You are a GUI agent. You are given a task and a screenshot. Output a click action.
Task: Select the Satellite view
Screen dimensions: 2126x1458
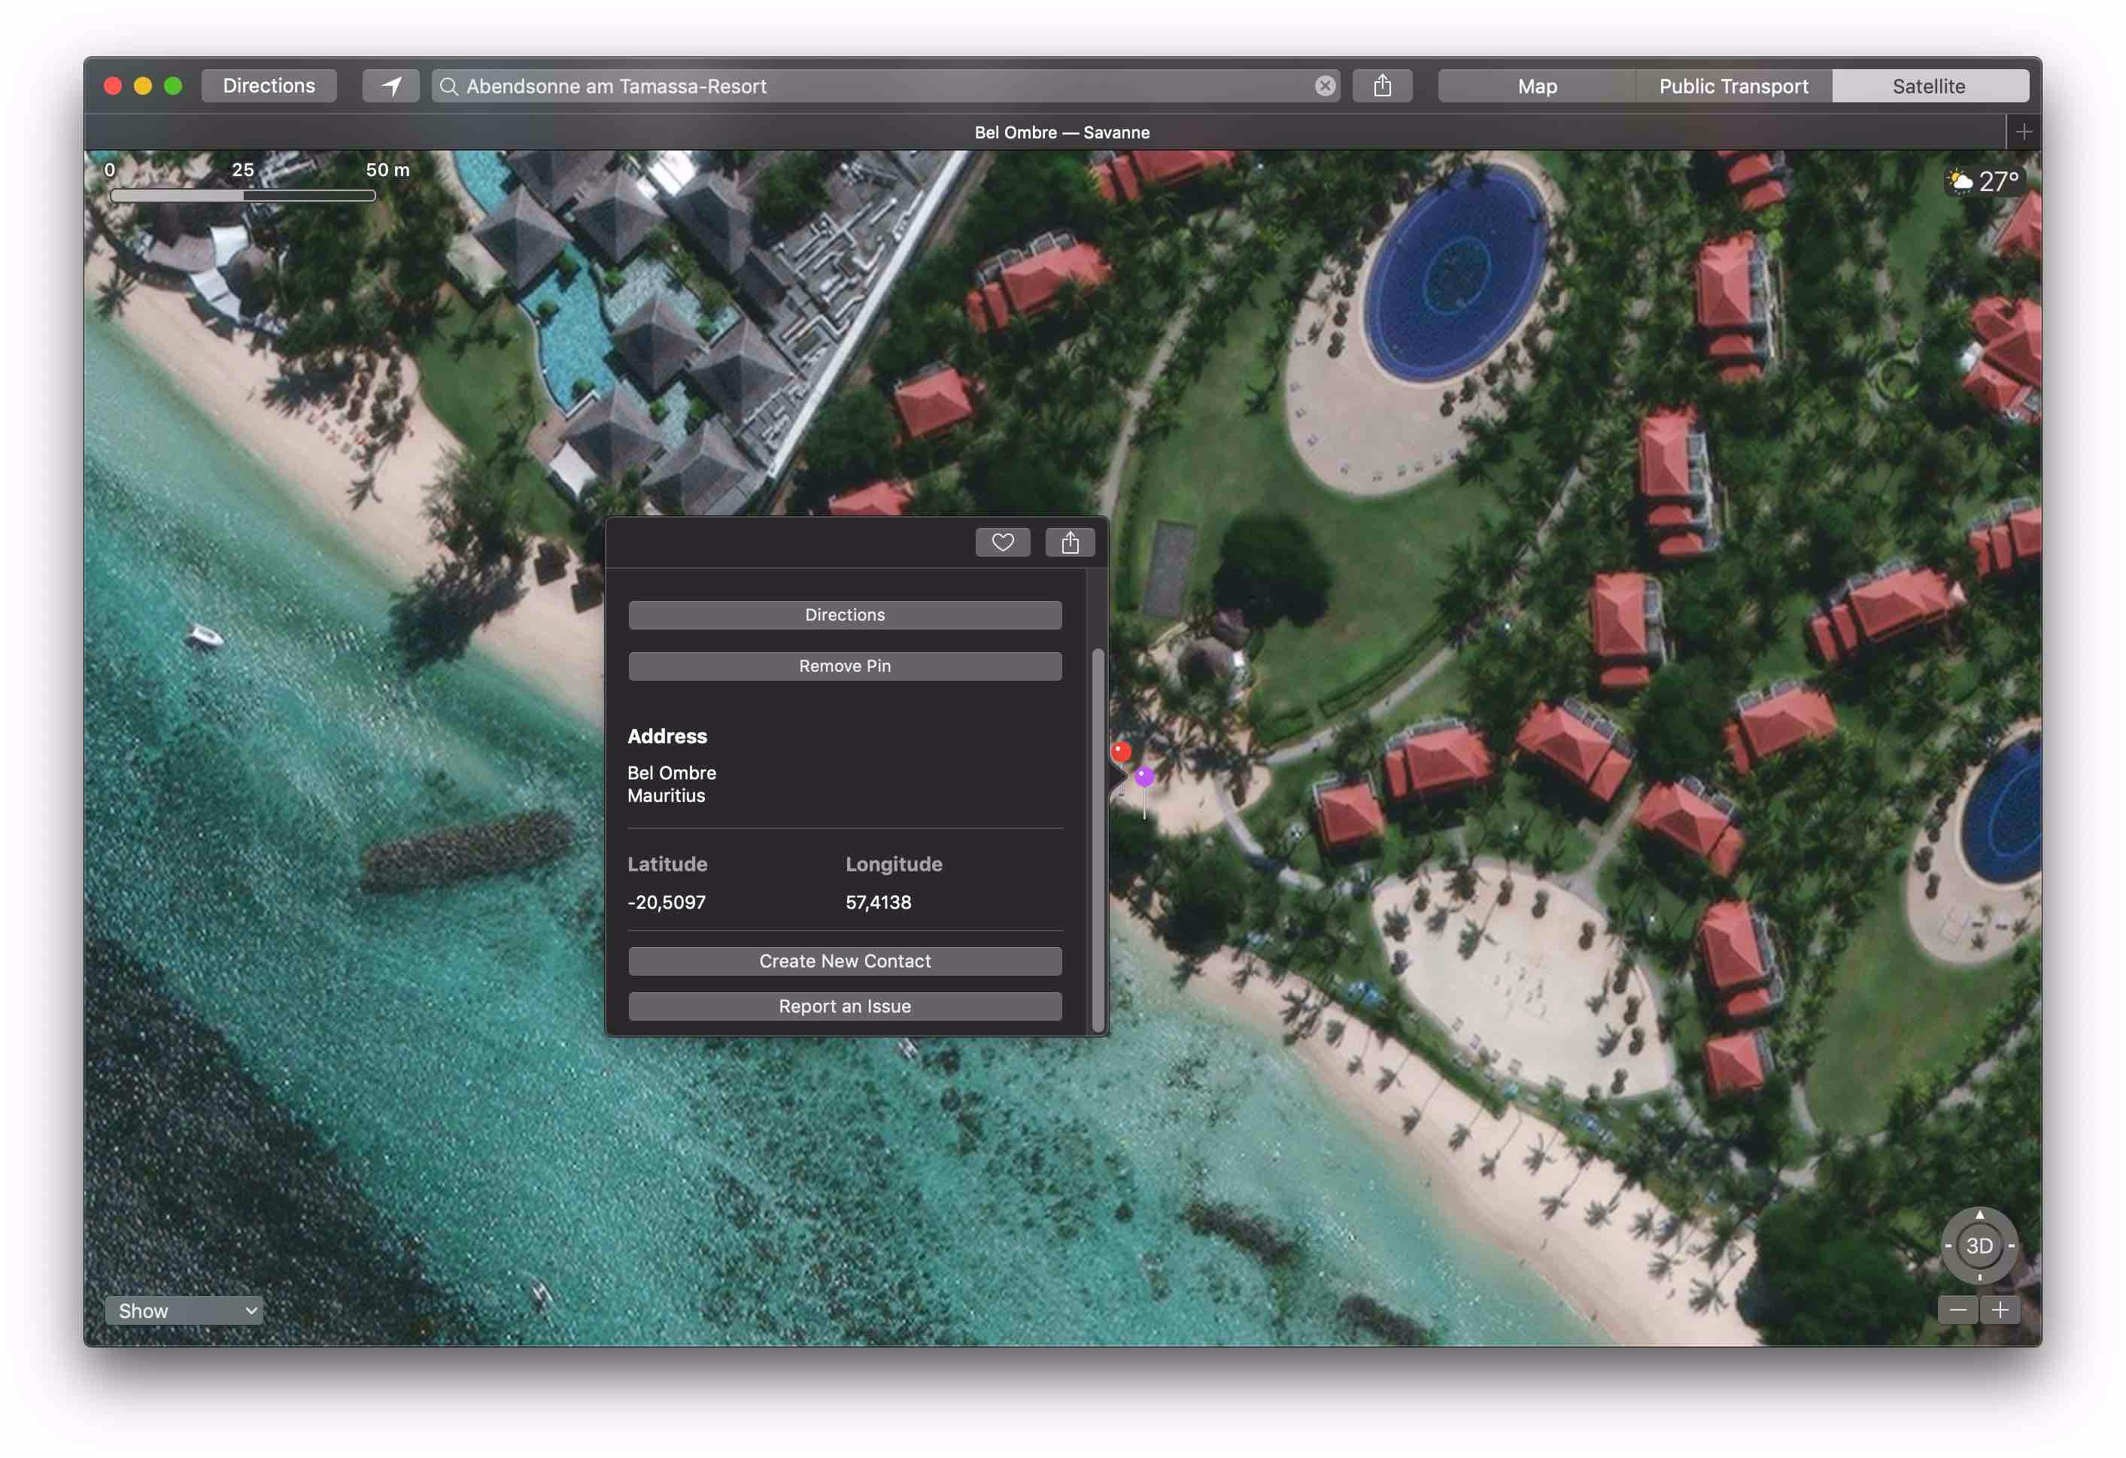tap(1928, 86)
